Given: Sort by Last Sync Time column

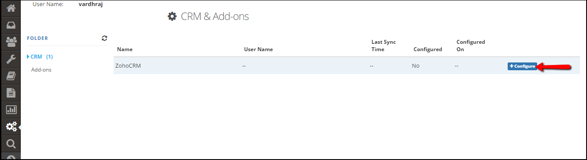Looking at the screenshot, I should (x=384, y=46).
